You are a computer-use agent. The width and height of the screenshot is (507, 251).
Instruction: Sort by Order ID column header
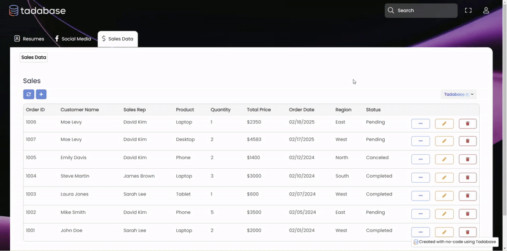pos(35,109)
